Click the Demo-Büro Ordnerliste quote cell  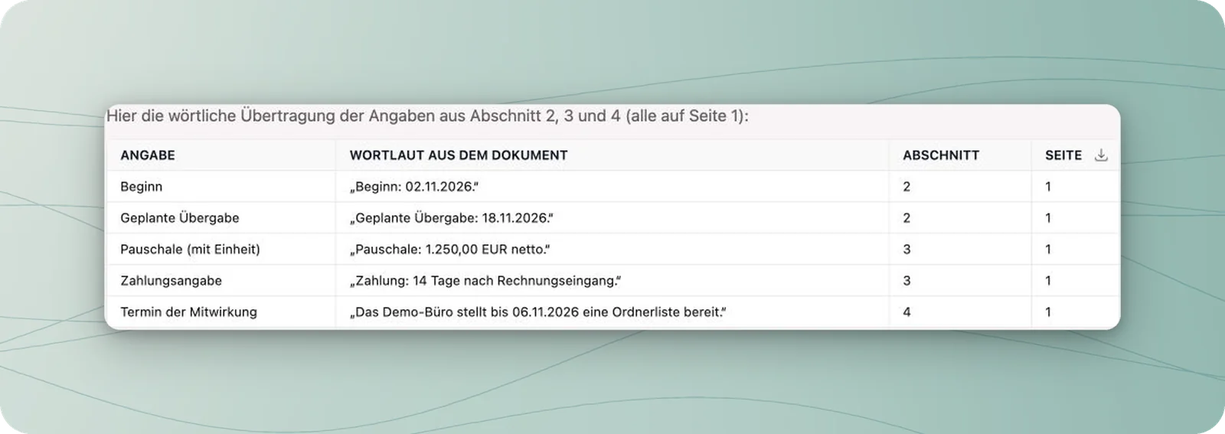(x=538, y=312)
